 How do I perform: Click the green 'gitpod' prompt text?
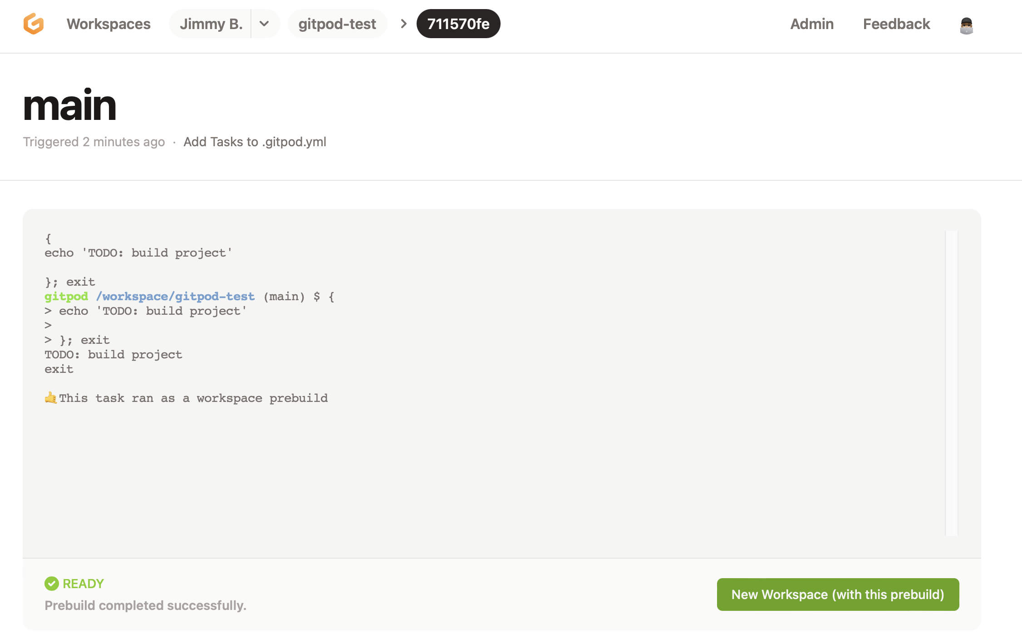pos(66,297)
